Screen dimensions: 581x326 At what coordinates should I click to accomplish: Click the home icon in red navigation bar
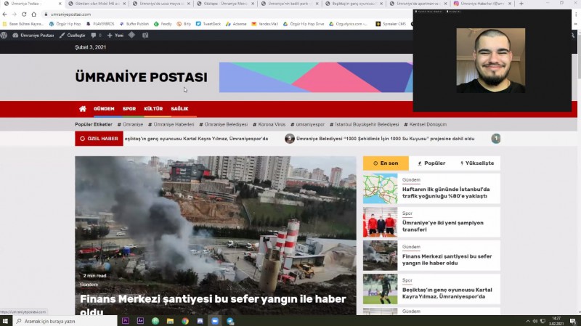(x=83, y=109)
